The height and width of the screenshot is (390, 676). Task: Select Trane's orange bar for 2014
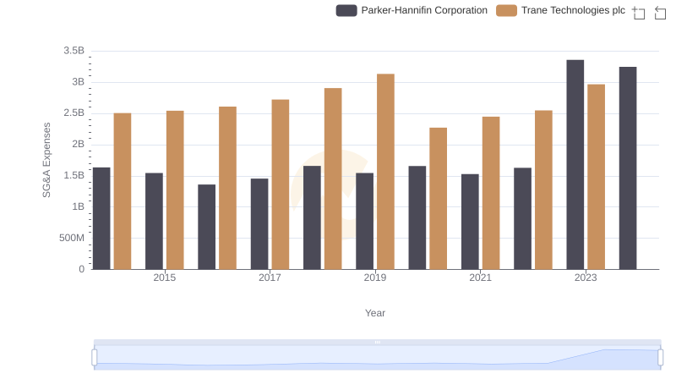click(x=123, y=191)
